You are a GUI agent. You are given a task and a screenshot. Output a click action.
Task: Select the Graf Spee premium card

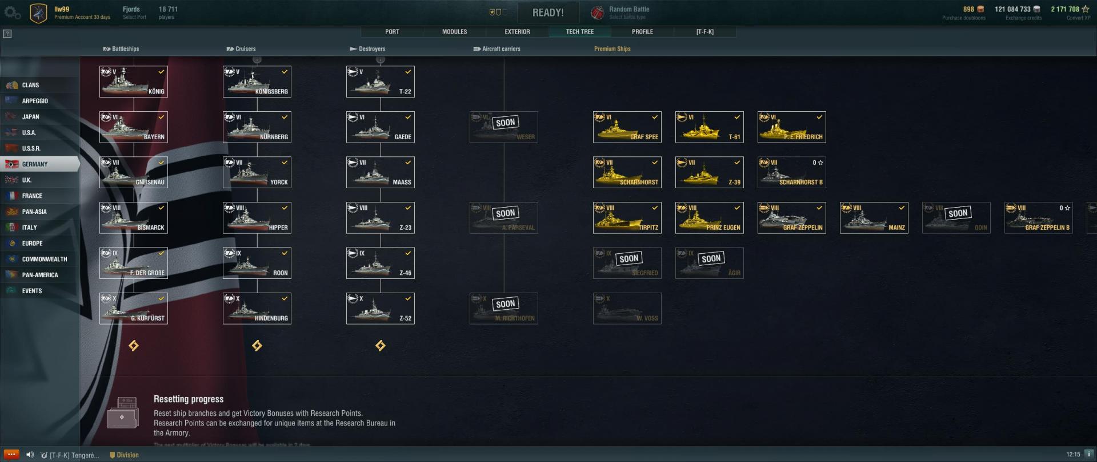coord(627,127)
